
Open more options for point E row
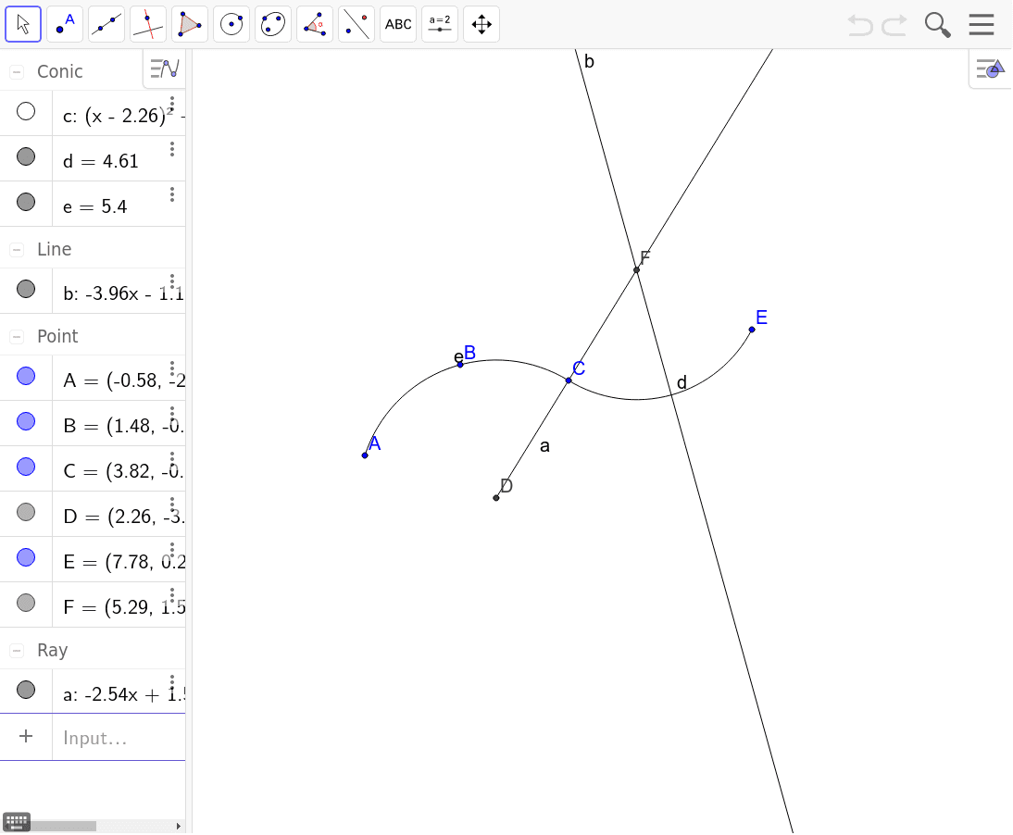[x=172, y=550]
